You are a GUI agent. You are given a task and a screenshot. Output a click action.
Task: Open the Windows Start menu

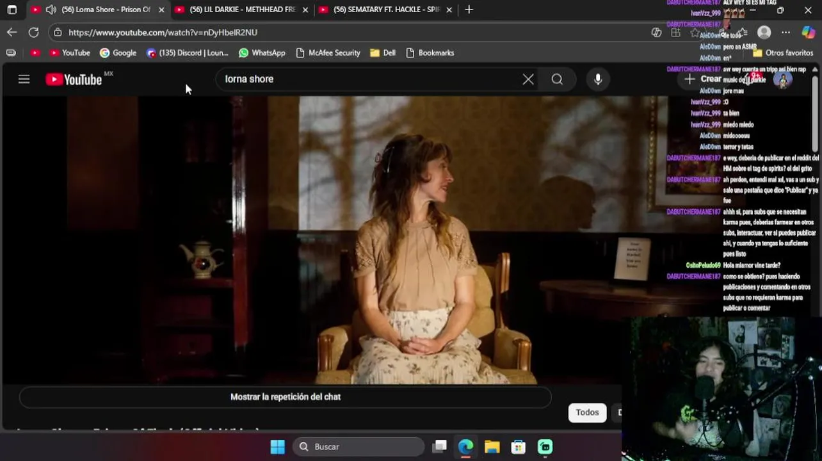(278, 447)
